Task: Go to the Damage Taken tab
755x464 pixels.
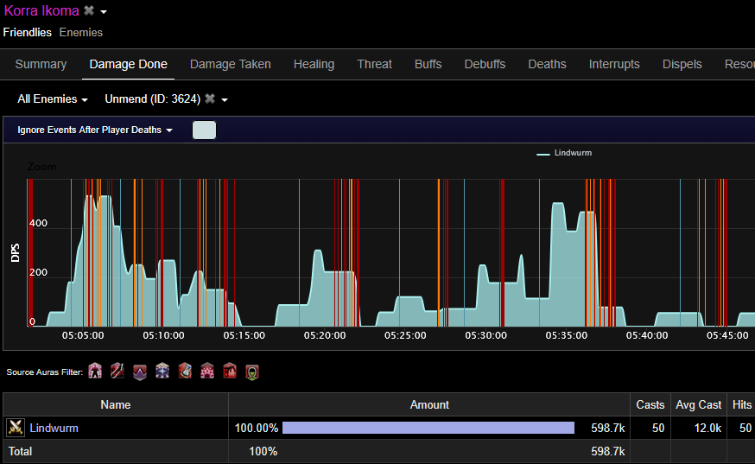Action: coord(231,64)
